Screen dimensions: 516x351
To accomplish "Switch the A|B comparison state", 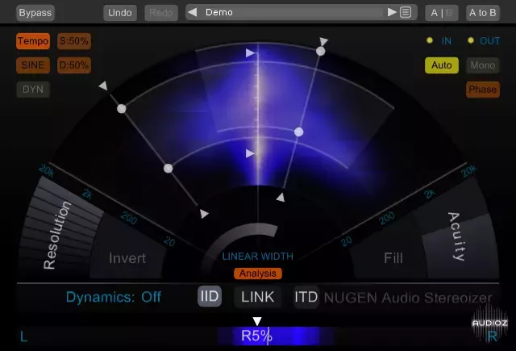I will (x=441, y=13).
